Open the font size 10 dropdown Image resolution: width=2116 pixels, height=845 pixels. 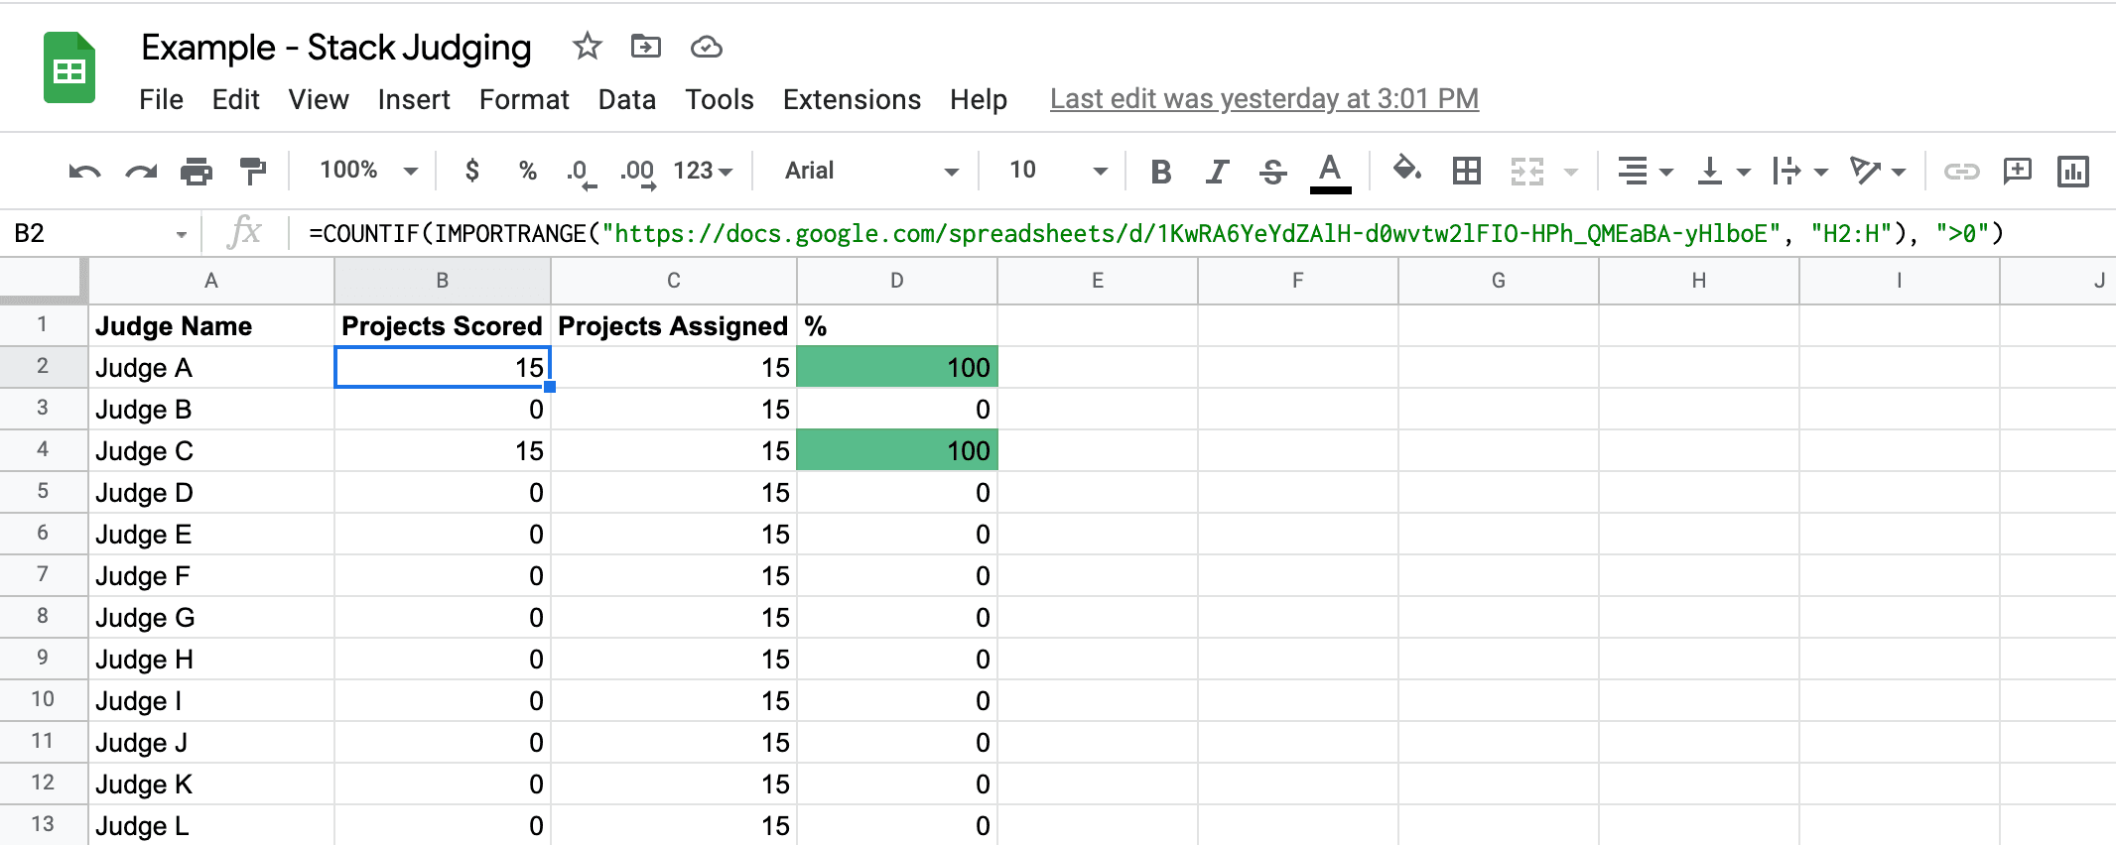click(x=1058, y=171)
